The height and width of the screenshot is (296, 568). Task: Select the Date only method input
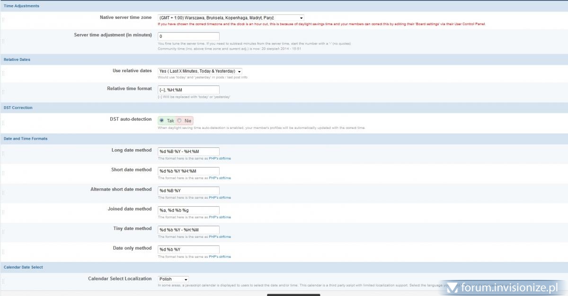tap(188, 249)
